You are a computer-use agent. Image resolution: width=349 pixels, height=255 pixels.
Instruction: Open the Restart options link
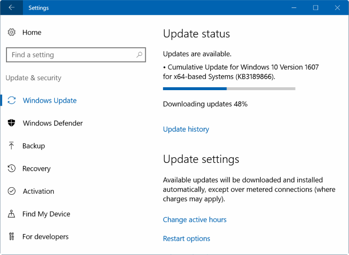(186, 239)
